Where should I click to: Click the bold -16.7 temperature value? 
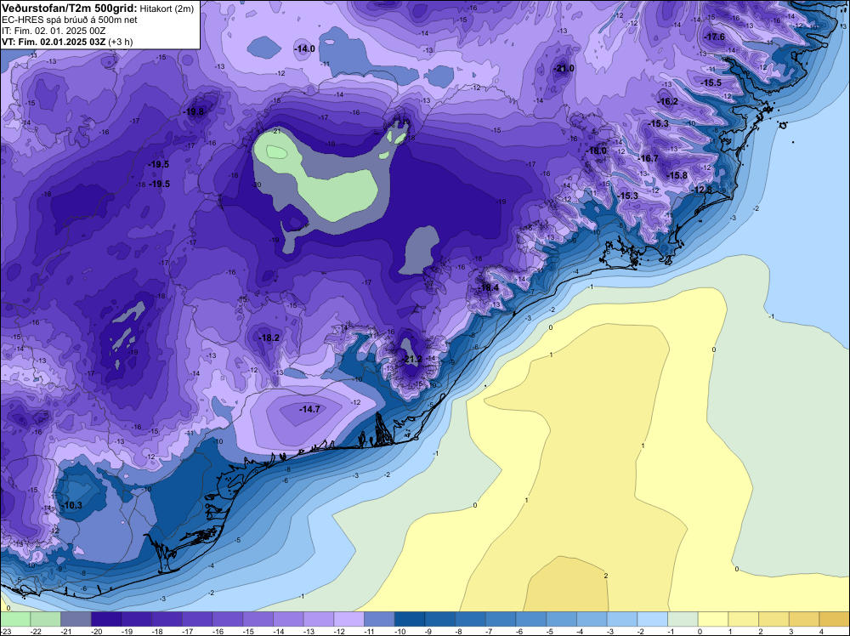coord(648,158)
